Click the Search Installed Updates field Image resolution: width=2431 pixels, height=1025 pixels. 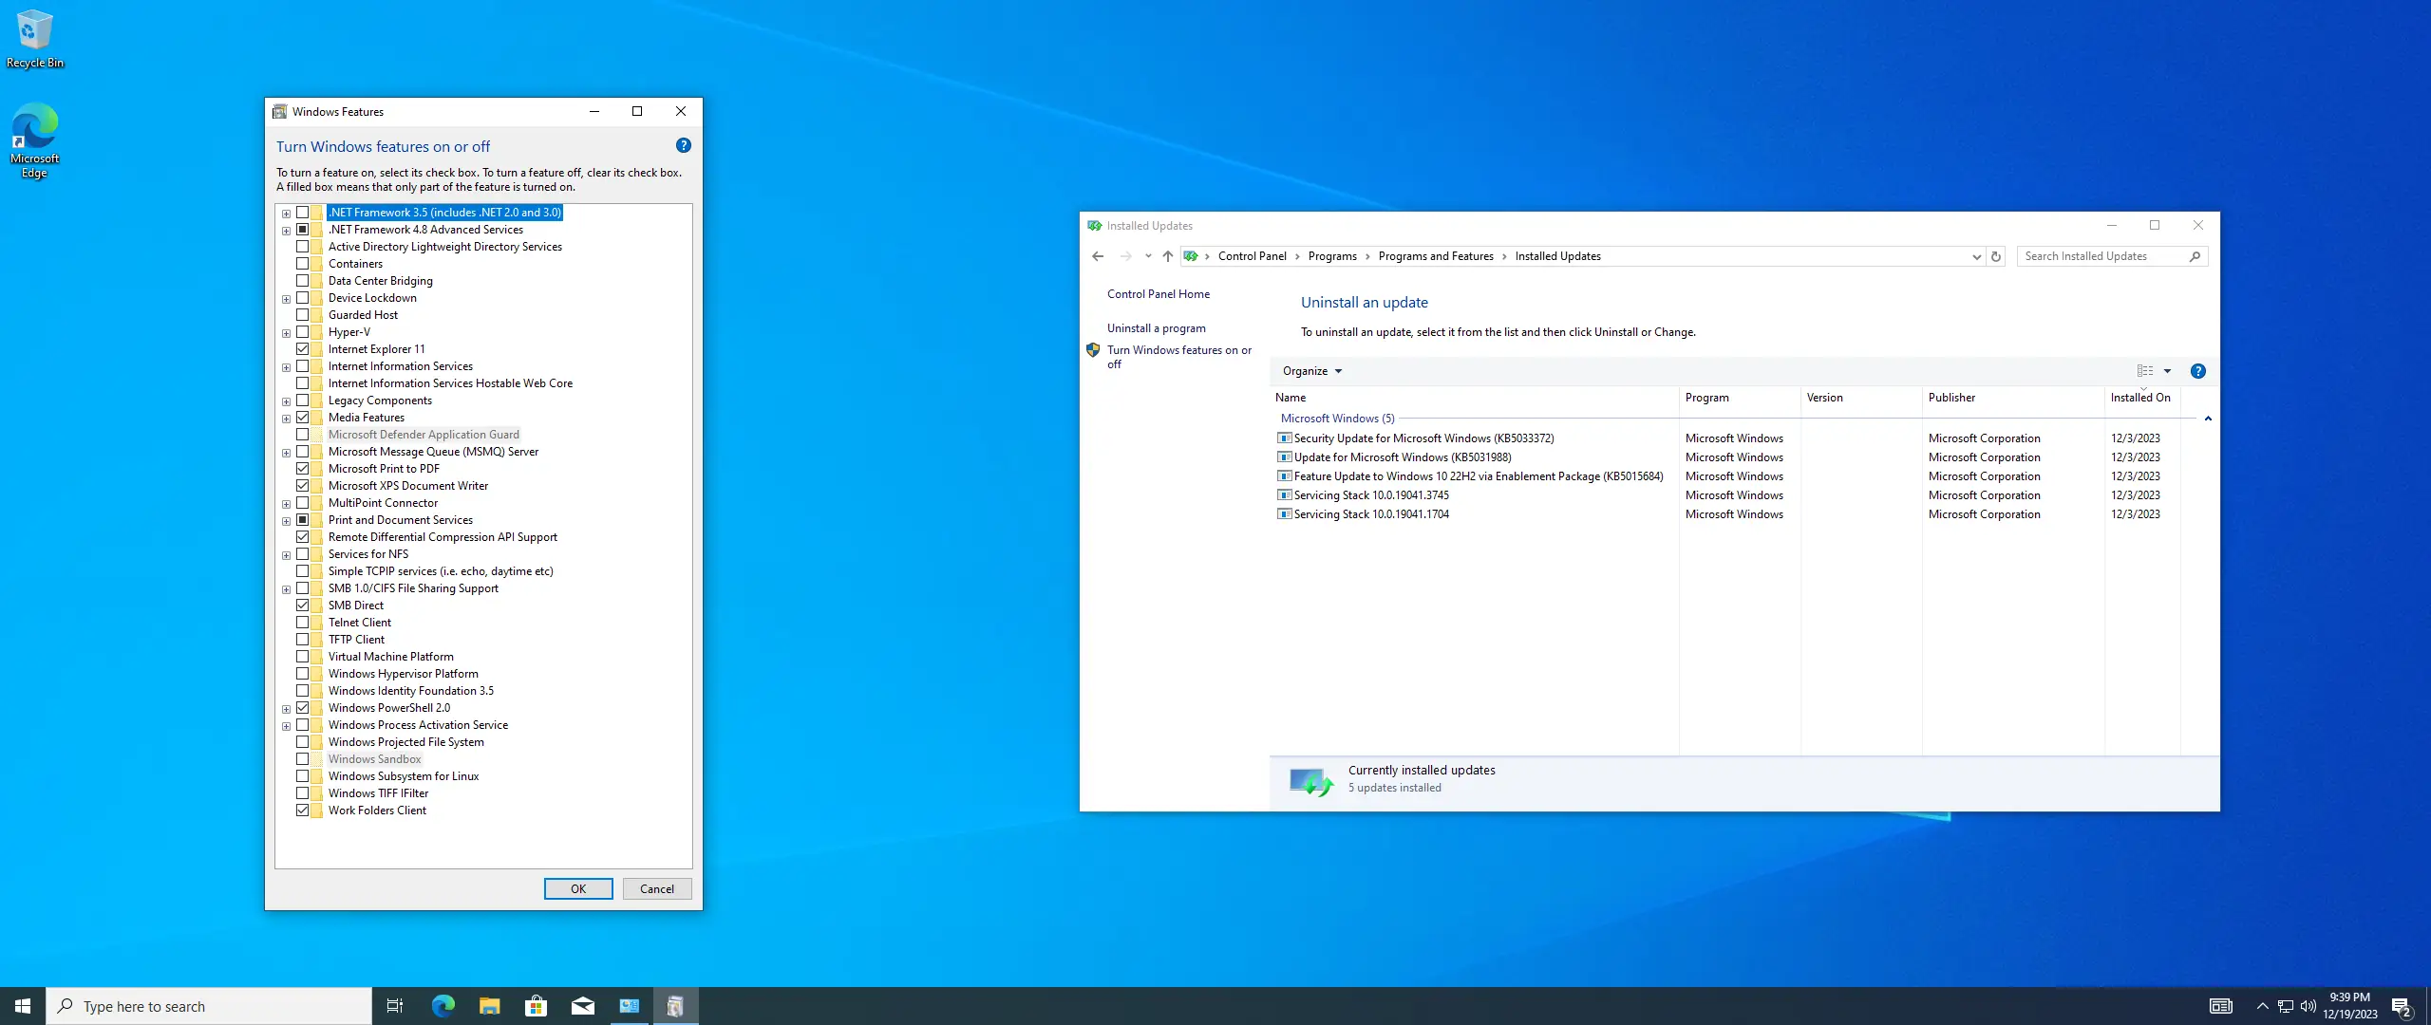tap(2102, 256)
